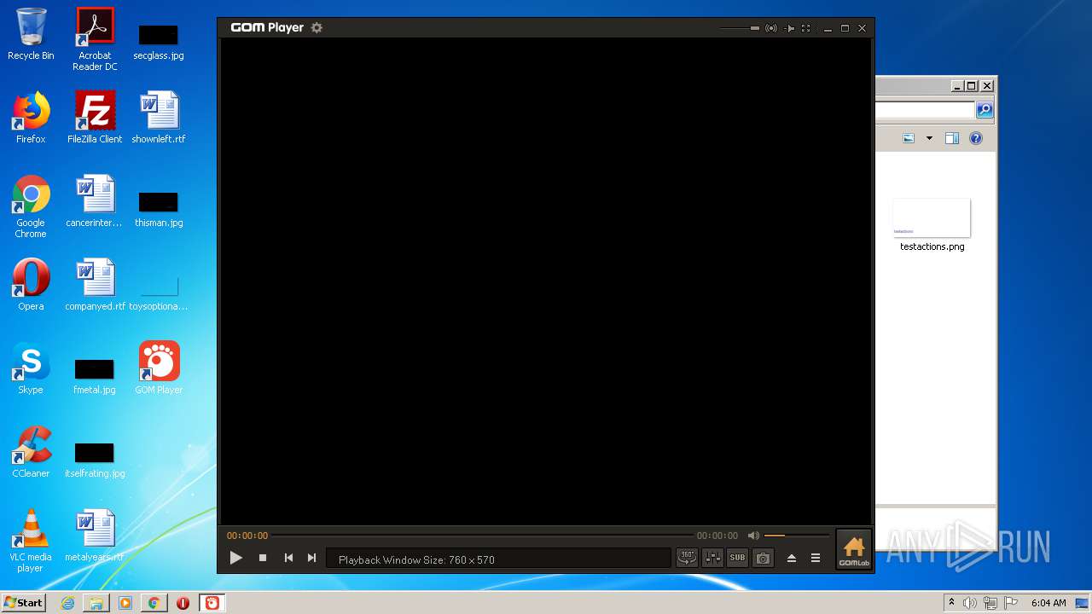The height and width of the screenshot is (614, 1092).
Task: Open the GOMLab home button
Action: 853,549
